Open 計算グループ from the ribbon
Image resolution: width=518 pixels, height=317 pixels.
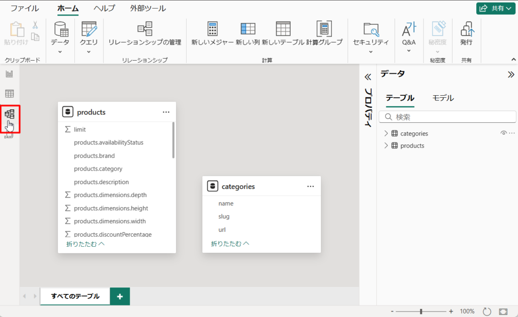[x=324, y=29]
